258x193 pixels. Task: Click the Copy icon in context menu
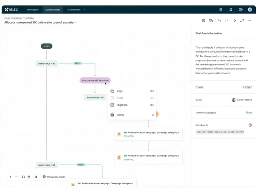coord(112,91)
